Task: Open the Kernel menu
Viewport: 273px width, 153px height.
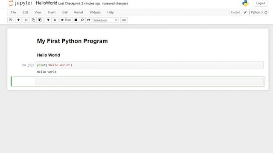Action: [78, 12]
